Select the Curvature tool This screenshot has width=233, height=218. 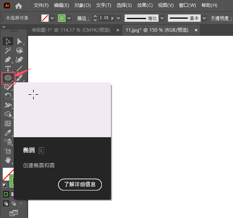pyautogui.click(x=19, y=59)
